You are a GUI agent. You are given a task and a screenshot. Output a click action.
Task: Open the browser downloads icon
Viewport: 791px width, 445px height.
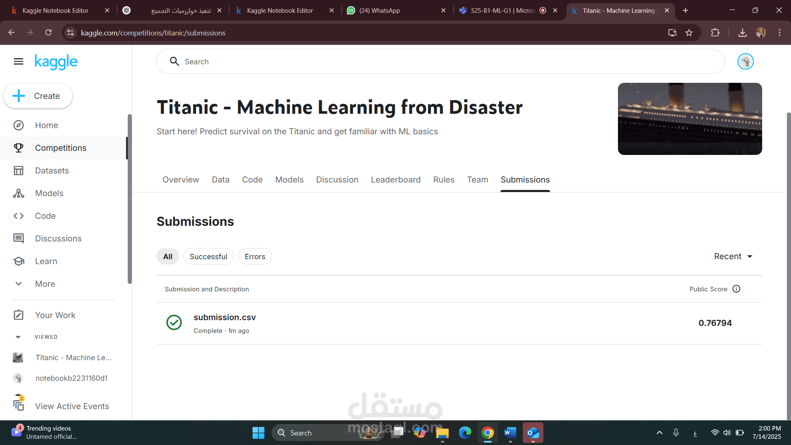point(742,33)
